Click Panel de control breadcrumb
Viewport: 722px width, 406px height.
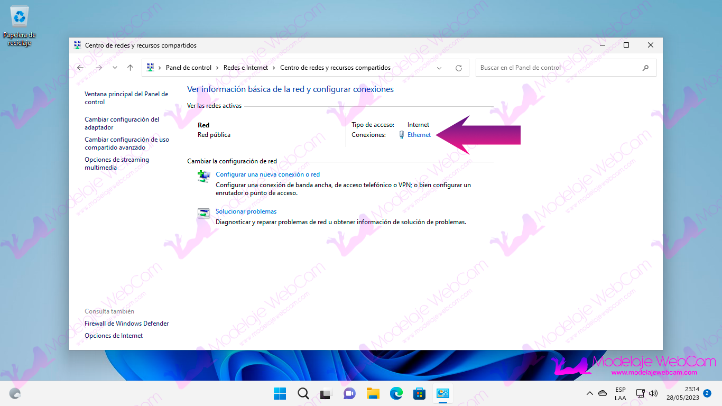pos(188,68)
